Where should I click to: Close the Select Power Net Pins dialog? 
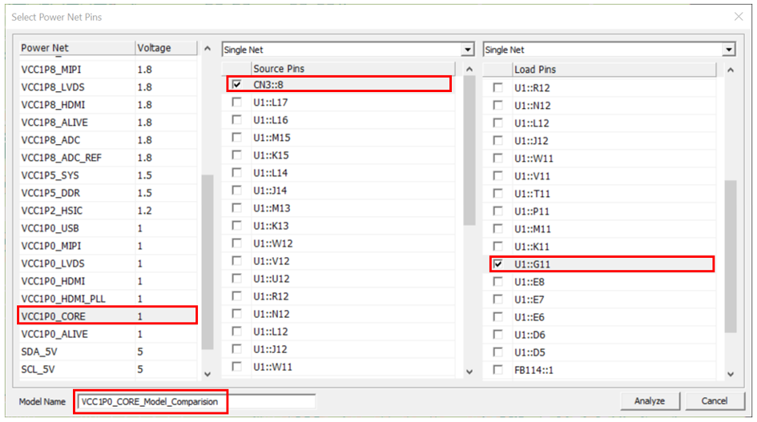(738, 16)
